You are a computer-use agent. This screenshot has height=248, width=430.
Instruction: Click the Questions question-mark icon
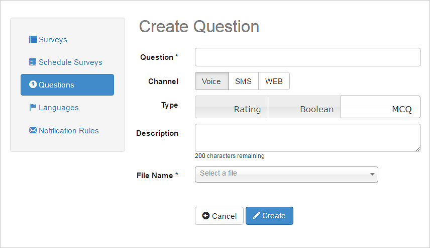33,85
